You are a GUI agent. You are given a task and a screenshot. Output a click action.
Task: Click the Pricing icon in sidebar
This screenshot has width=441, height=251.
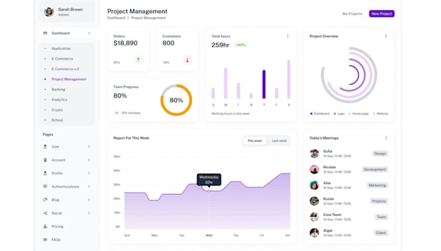click(45, 226)
